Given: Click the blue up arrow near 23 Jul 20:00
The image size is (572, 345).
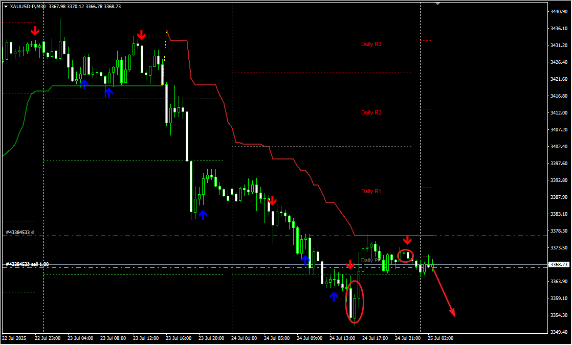Looking at the screenshot, I should pos(203,215).
